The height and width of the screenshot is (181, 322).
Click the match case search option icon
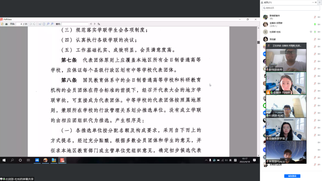[99, 24]
